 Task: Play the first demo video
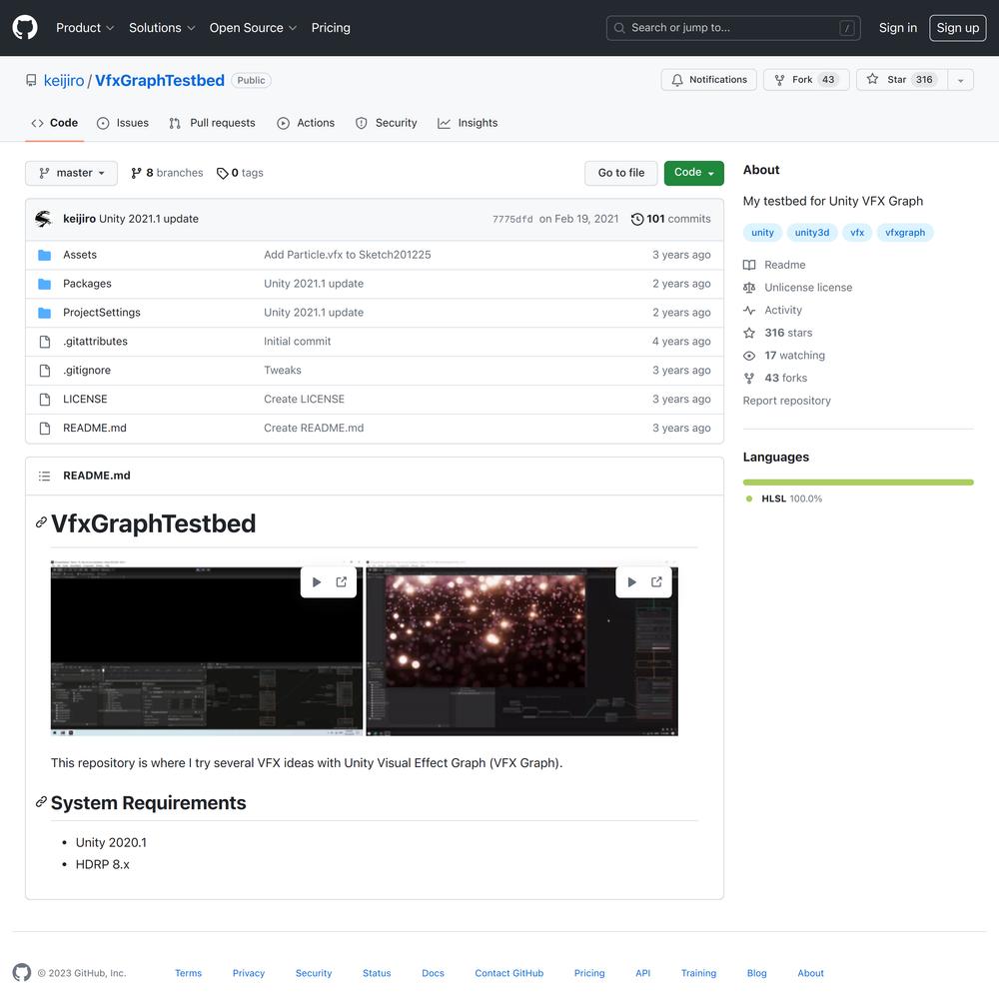(316, 581)
